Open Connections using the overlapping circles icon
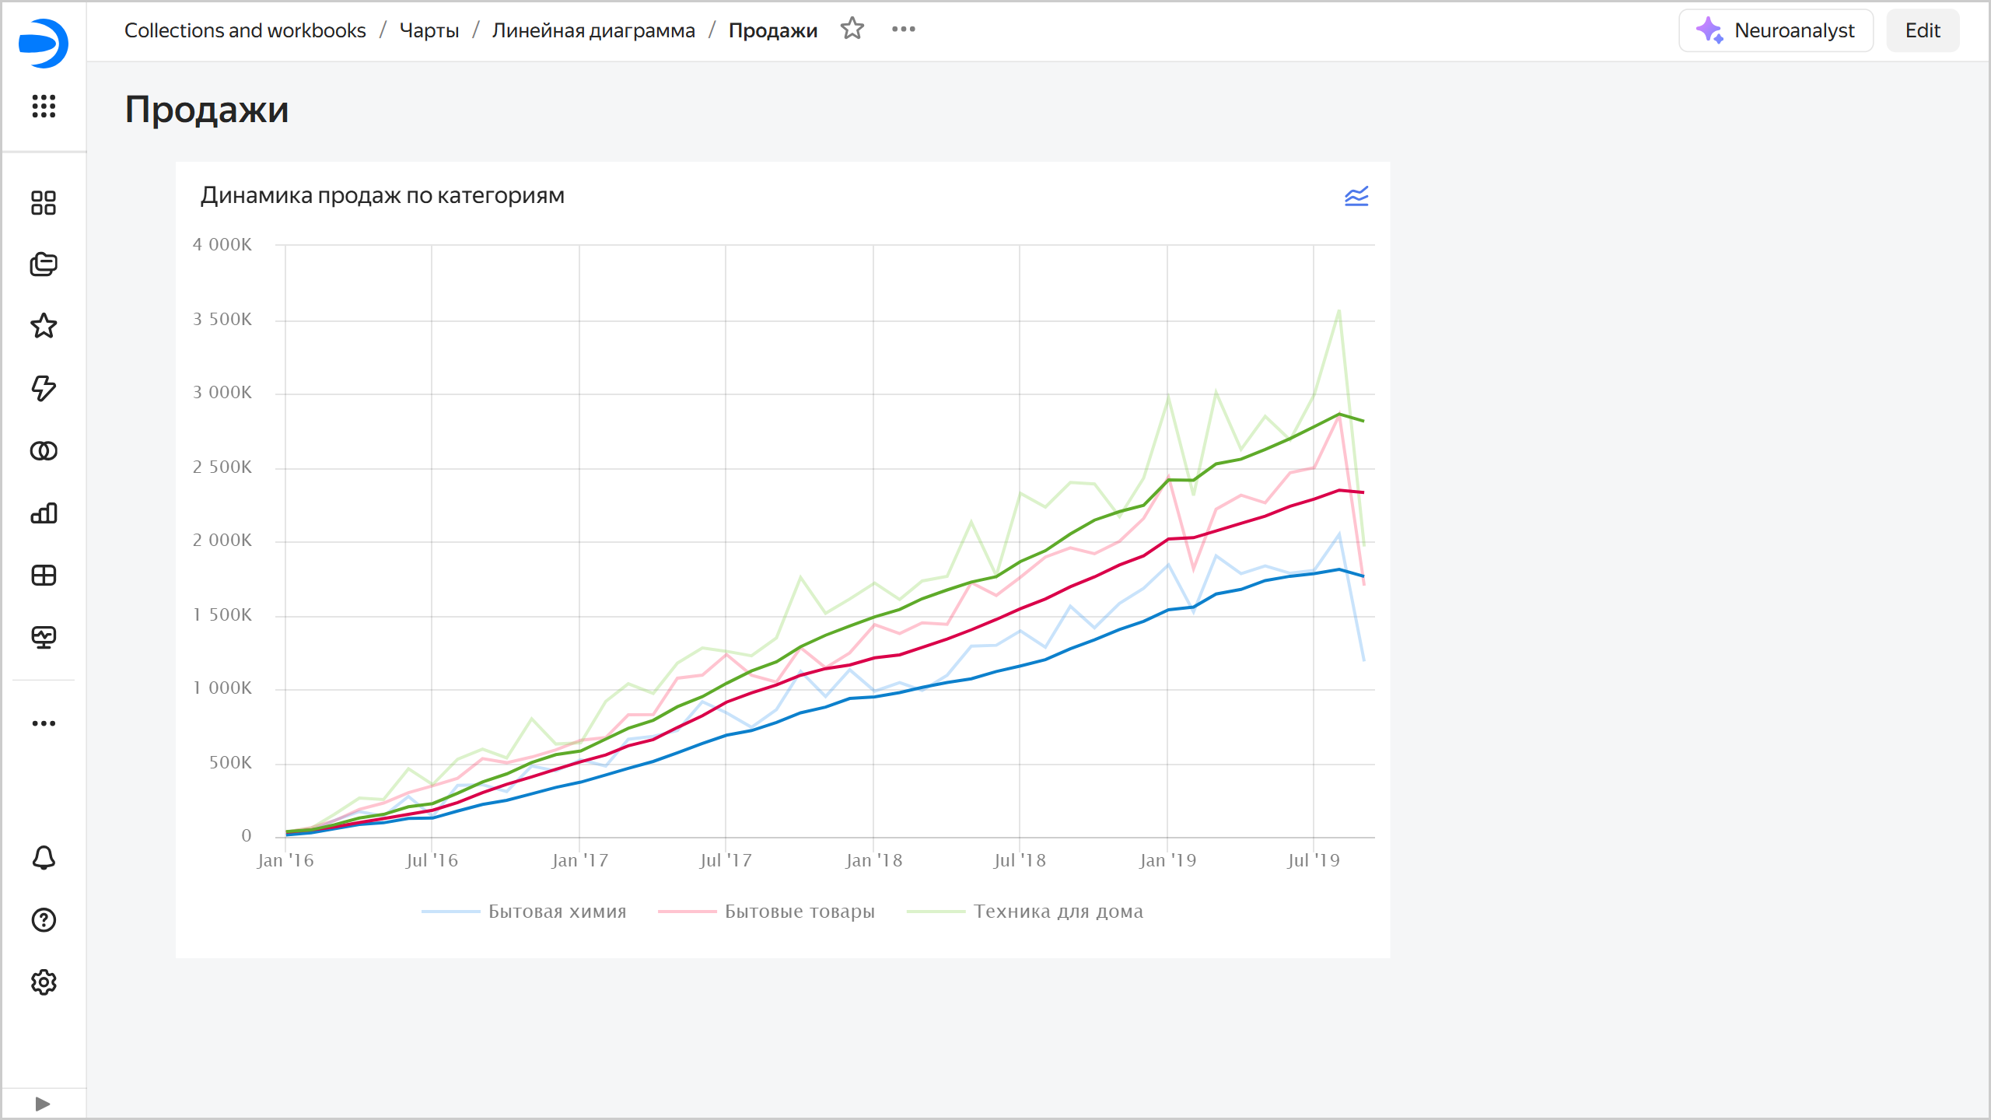The image size is (1991, 1120). 44,450
